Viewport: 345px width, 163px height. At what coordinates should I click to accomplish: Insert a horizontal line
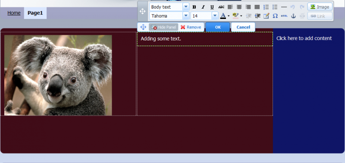pos(284,7)
